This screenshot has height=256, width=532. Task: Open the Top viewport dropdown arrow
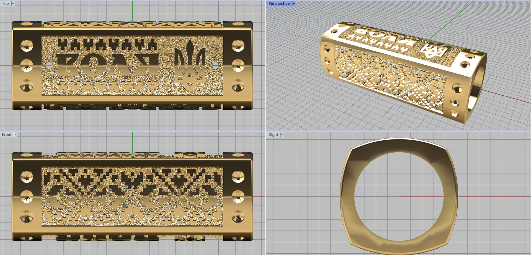tap(13, 4)
